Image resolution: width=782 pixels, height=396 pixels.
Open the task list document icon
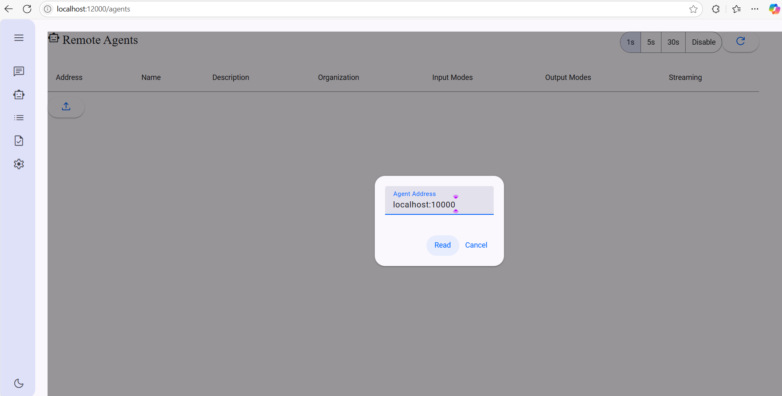click(x=19, y=141)
